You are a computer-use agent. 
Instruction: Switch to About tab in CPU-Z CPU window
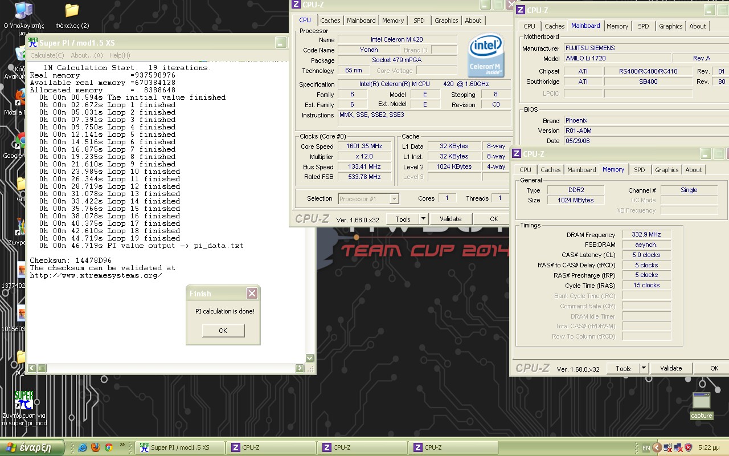tap(473, 21)
